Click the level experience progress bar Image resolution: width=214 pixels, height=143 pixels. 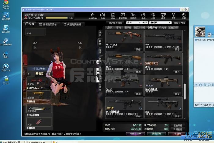tap(57, 18)
